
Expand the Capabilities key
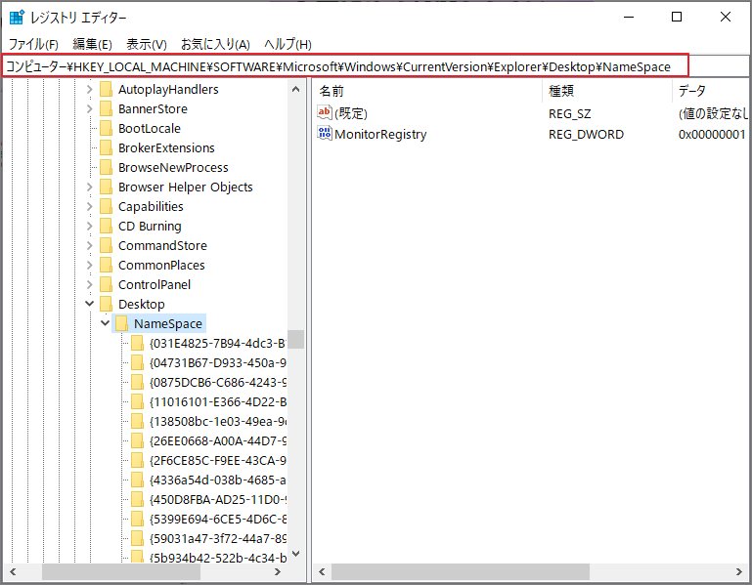[x=90, y=206]
